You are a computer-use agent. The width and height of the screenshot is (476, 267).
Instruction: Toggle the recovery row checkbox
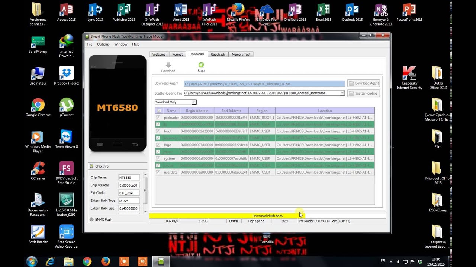158,138
